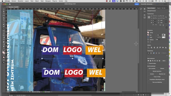Click the Vorm omzetten button

tap(152, 69)
